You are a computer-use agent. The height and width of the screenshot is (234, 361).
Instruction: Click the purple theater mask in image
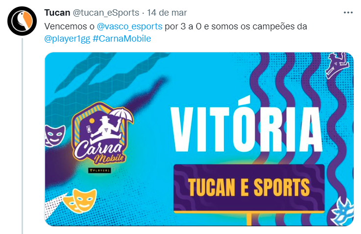point(54,135)
